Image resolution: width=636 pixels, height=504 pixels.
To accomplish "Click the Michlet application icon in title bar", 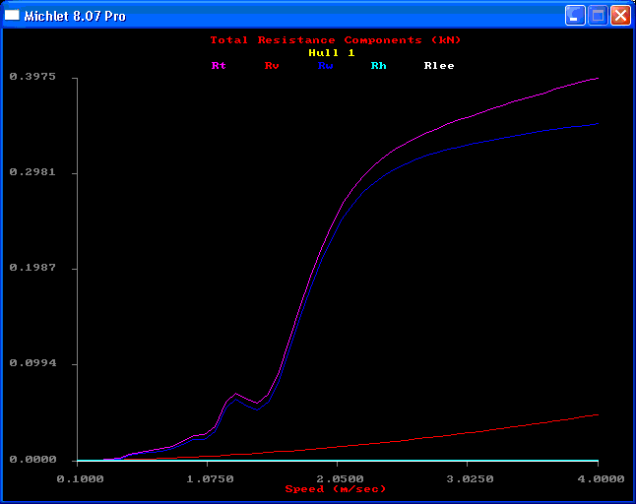I will (x=13, y=16).
